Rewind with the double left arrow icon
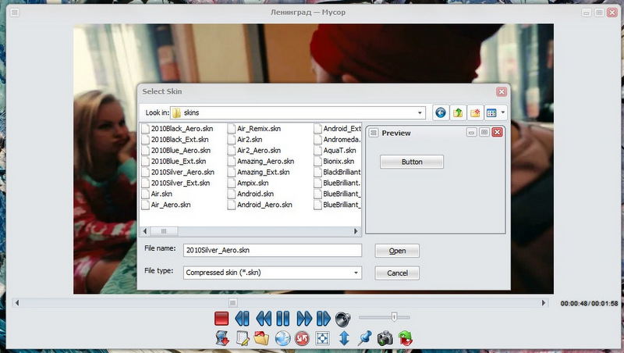Image resolution: width=624 pixels, height=353 pixels. pyautogui.click(x=263, y=319)
